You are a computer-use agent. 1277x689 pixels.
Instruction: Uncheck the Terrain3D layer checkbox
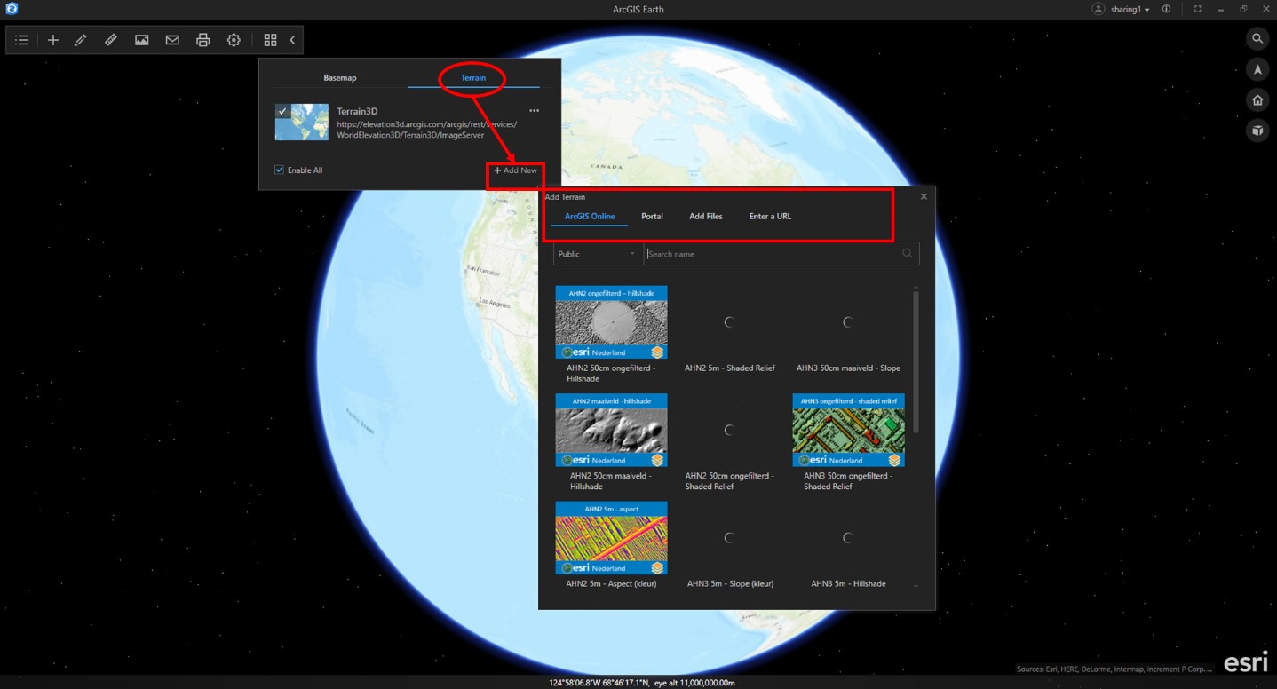click(282, 111)
